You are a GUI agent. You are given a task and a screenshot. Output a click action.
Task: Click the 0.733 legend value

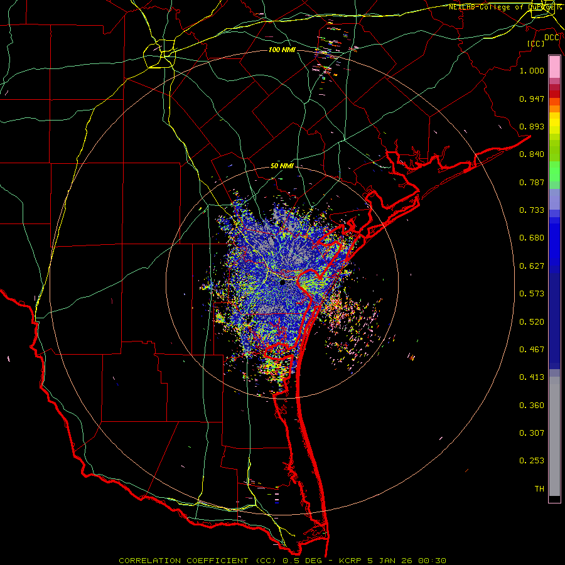[x=532, y=210]
